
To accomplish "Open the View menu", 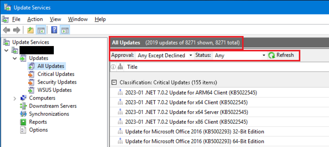I will (x=55, y=19).
